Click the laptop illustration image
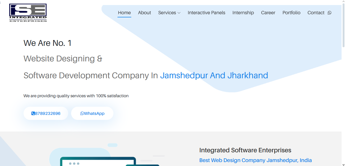This screenshot has width=345, height=166. (x=107, y=155)
